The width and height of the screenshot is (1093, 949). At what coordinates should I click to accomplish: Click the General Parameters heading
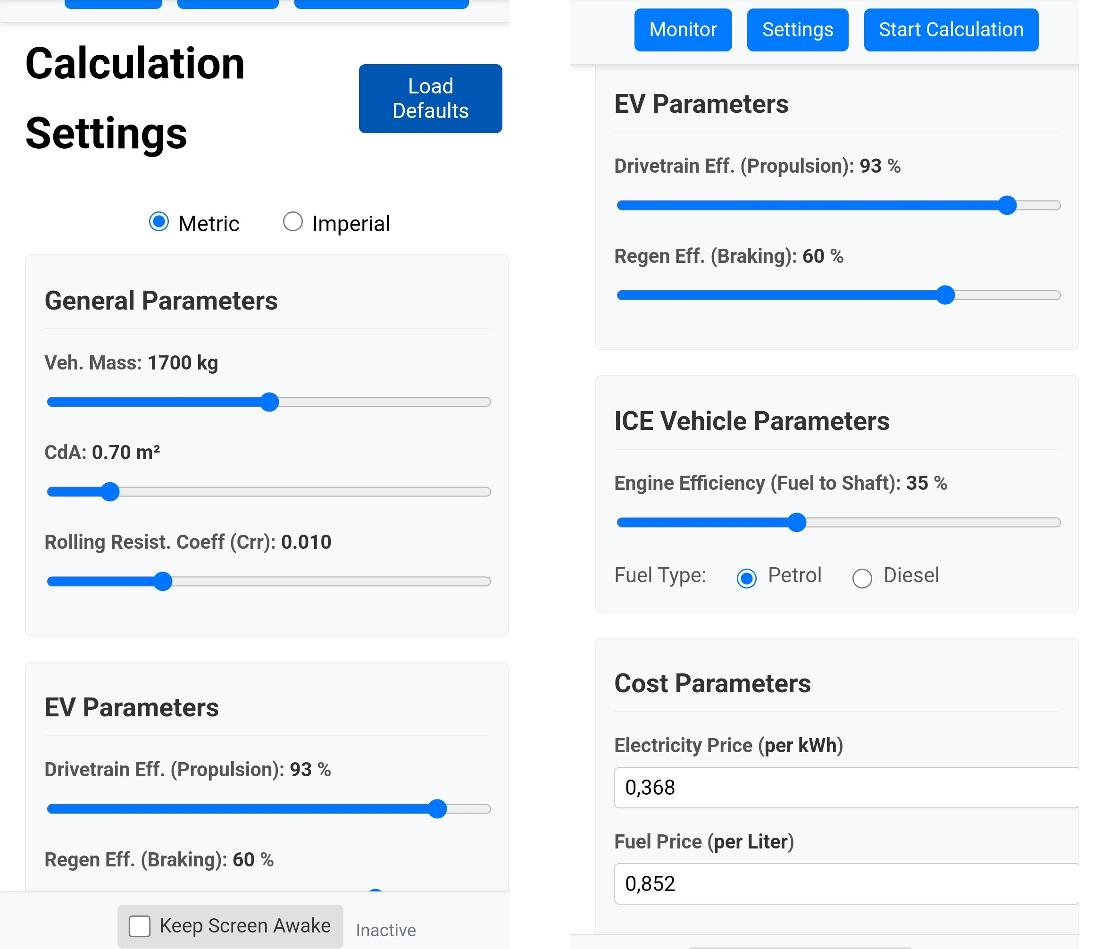pyautogui.click(x=161, y=301)
